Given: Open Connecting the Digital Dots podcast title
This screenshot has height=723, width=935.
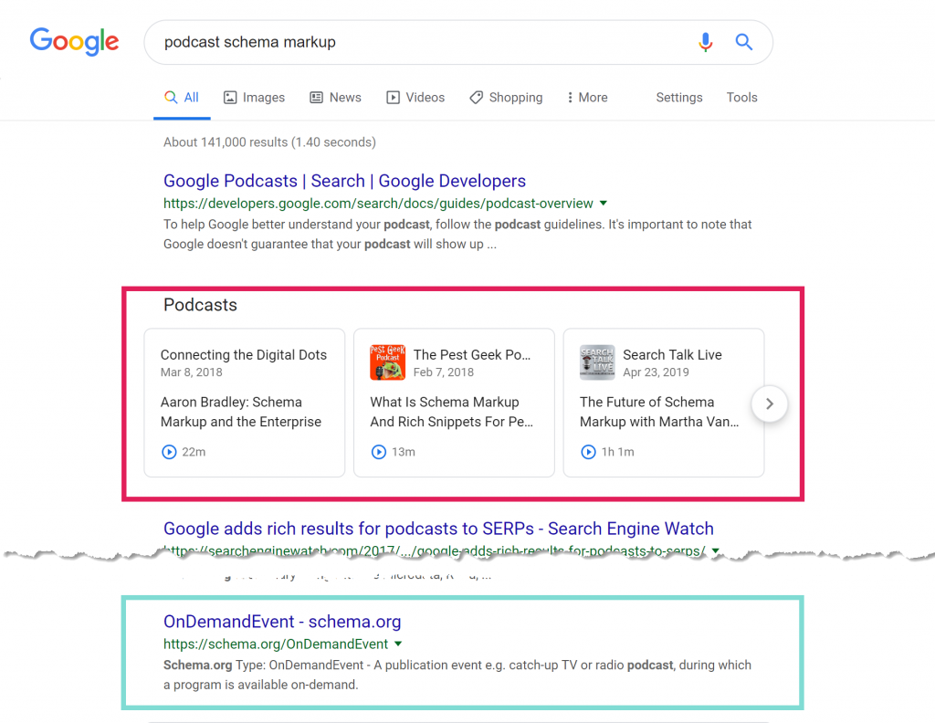Looking at the screenshot, I should click(x=243, y=354).
